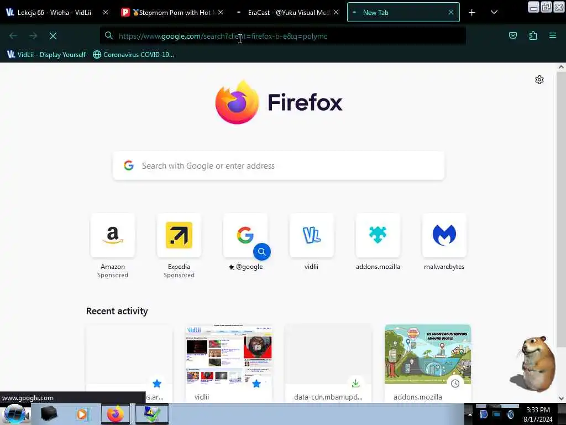Select the New Tab tab
This screenshot has width=566, height=425.
(403, 12)
